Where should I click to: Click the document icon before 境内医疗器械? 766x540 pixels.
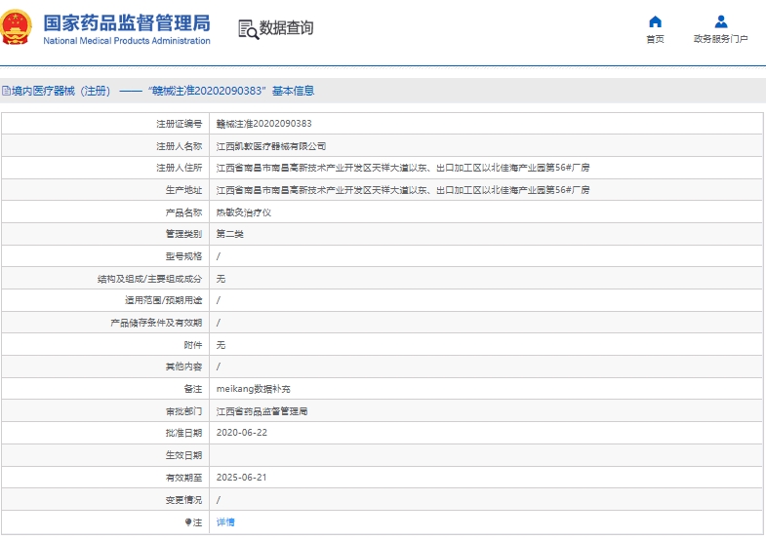6,91
